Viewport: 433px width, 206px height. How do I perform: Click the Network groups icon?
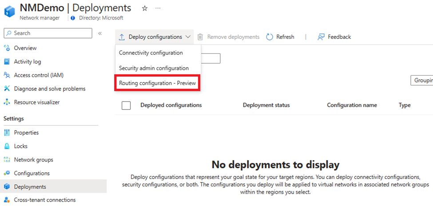pyautogui.click(x=7, y=160)
